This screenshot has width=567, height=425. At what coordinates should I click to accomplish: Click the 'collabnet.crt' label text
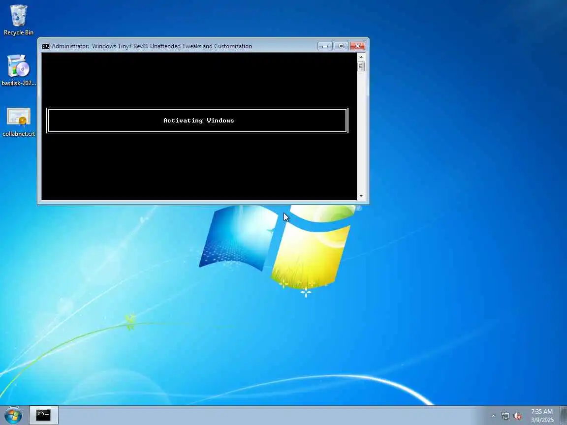(x=19, y=134)
